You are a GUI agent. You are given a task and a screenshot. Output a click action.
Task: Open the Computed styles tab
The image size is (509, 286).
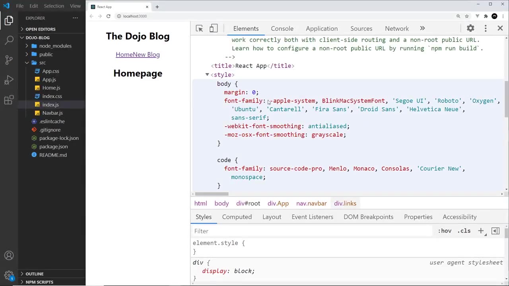click(x=237, y=217)
